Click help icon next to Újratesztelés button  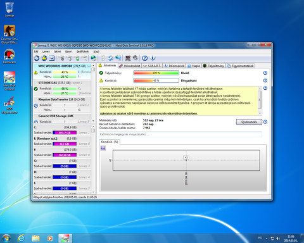(265, 122)
